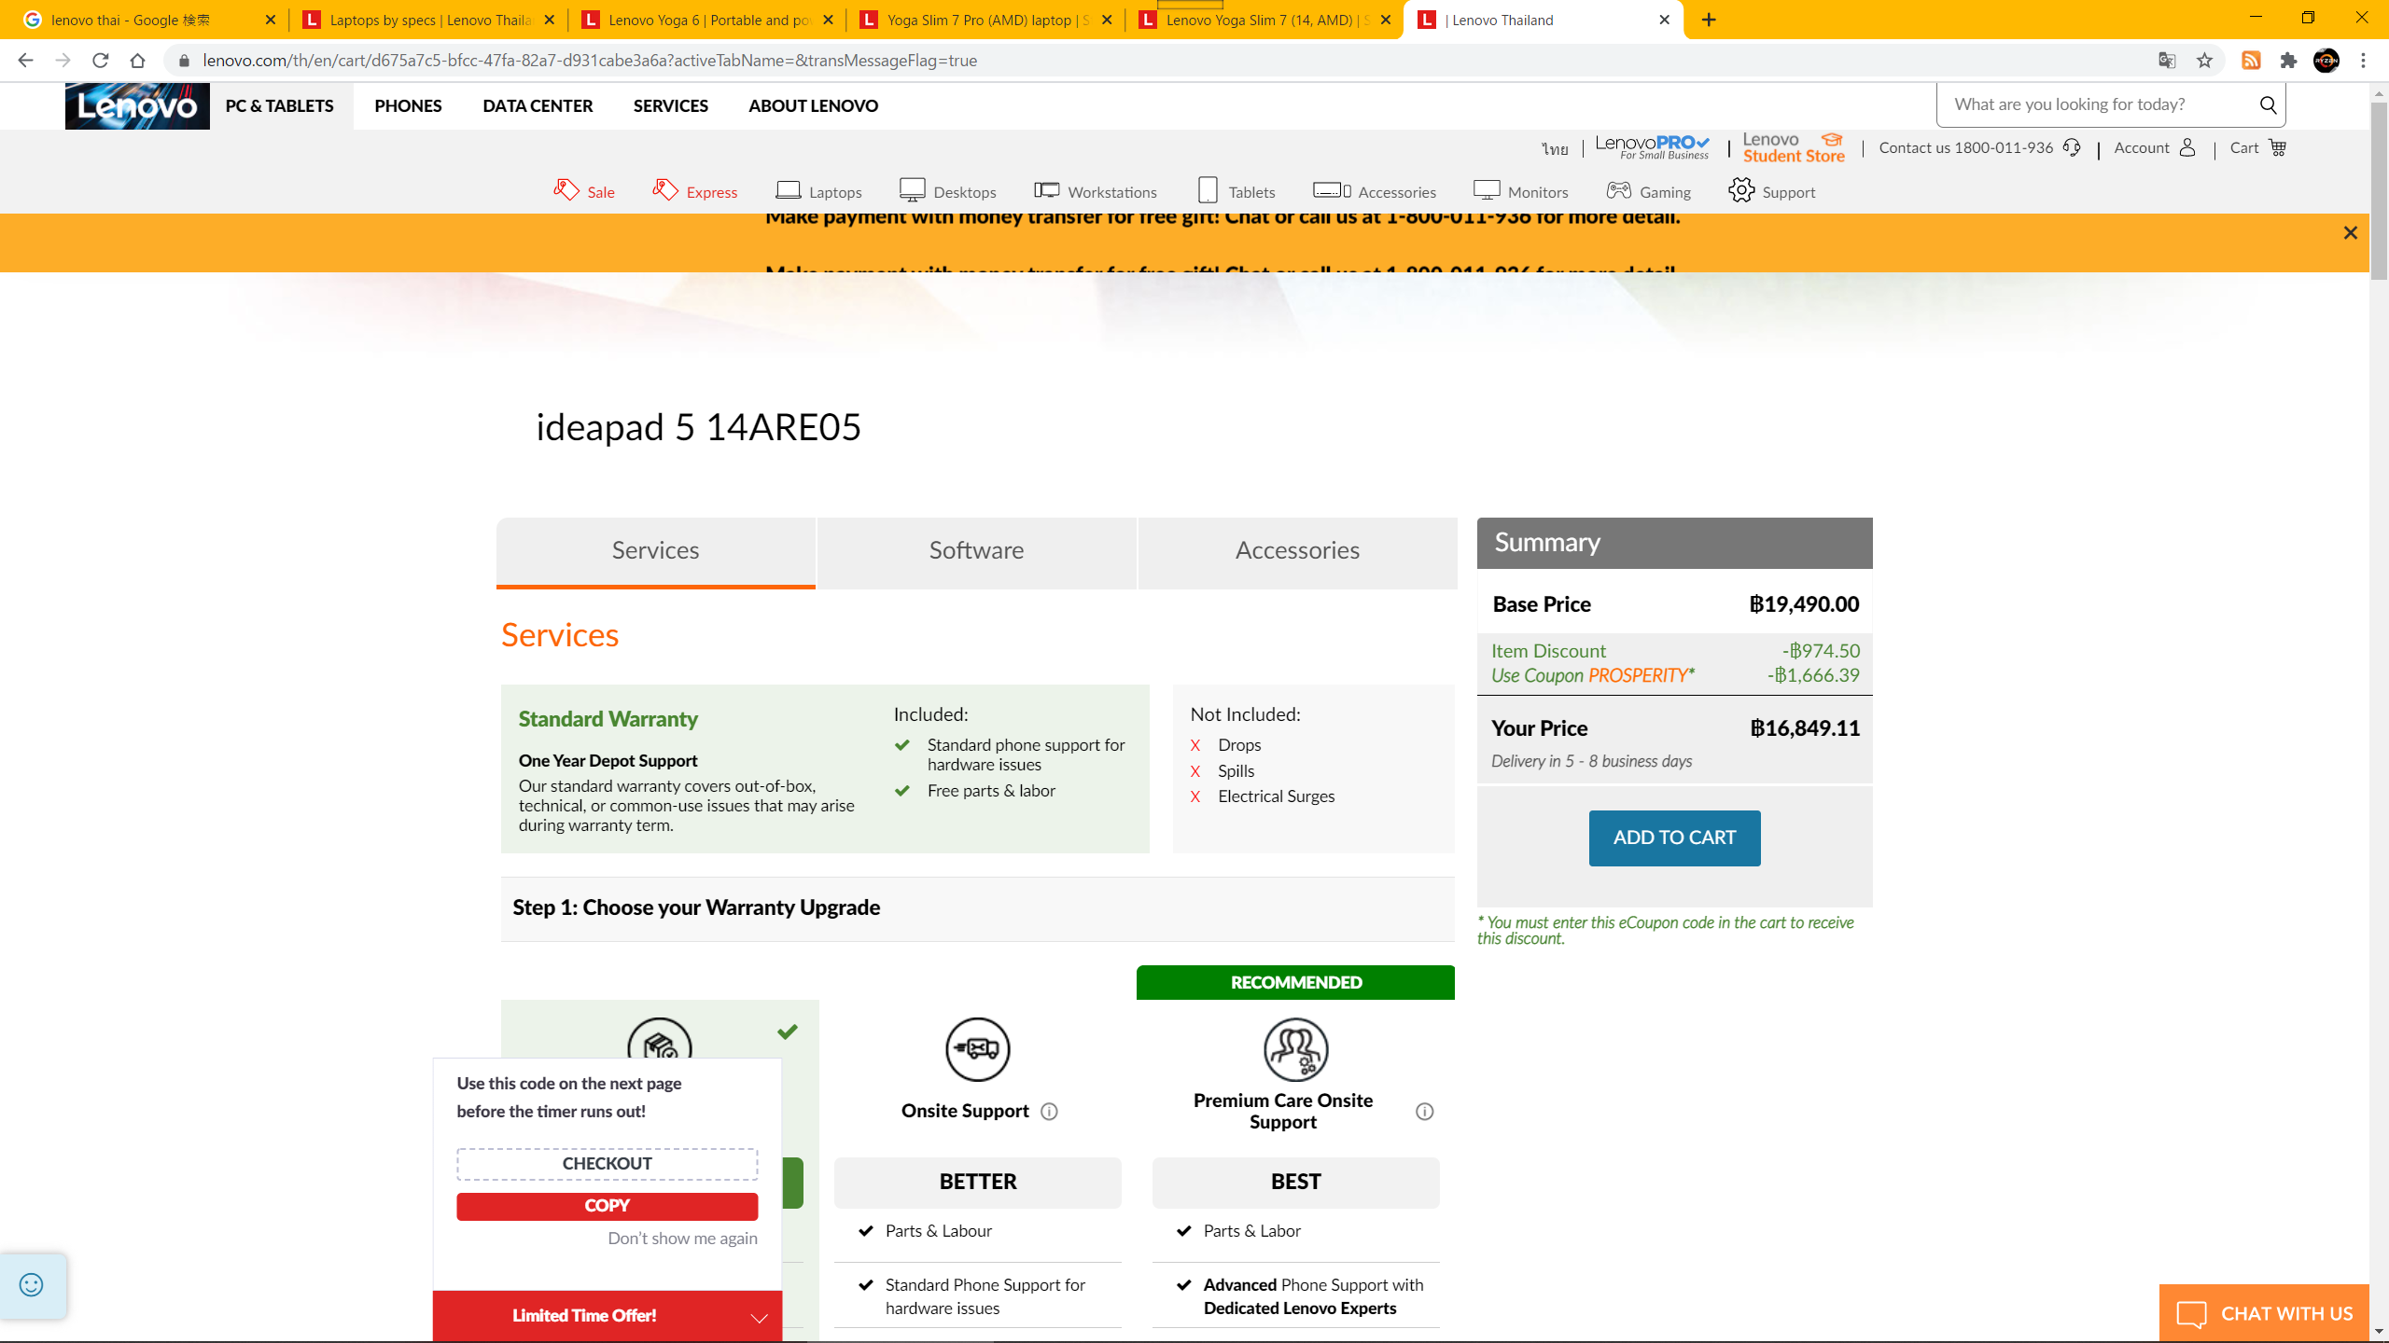The width and height of the screenshot is (2389, 1343).
Task: Click the CHECKOUT coupon code box
Action: [607, 1164]
